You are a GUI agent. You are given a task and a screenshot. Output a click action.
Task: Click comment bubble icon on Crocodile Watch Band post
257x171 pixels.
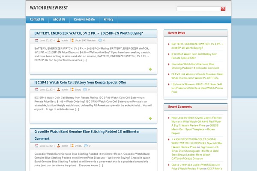point(86,146)
